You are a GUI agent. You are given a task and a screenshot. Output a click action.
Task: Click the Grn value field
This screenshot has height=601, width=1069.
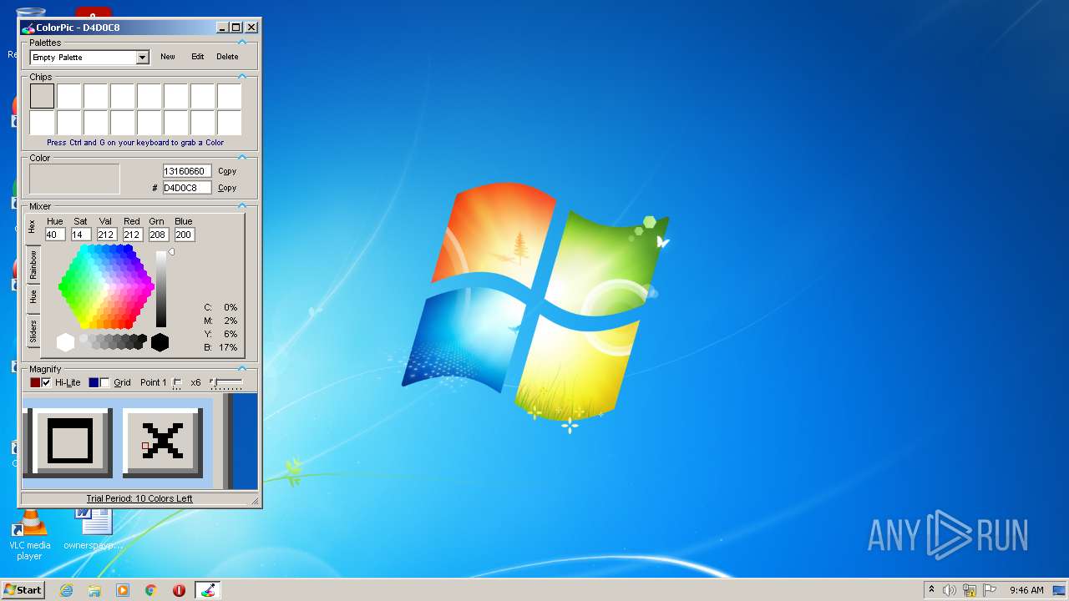158,235
